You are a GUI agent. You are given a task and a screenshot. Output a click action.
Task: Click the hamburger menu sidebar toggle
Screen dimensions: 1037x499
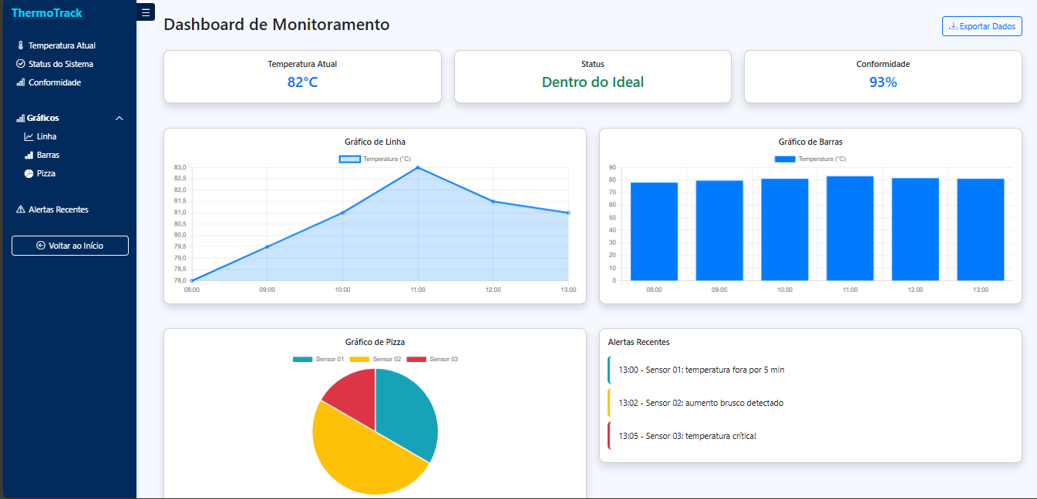(x=146, y=12)
